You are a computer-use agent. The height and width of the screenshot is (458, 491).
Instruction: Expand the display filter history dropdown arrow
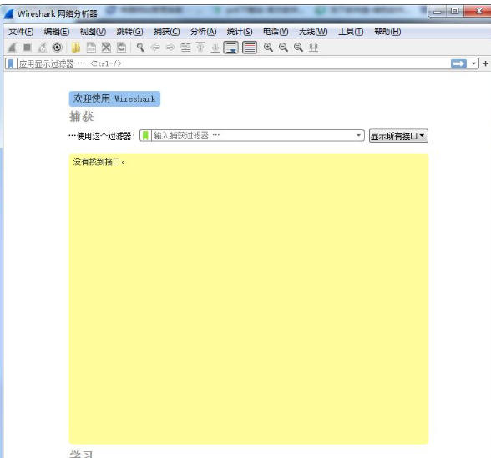(x=473, y=63)
